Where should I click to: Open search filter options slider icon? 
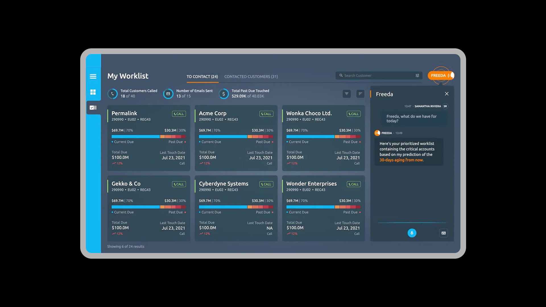click(417, 76)
